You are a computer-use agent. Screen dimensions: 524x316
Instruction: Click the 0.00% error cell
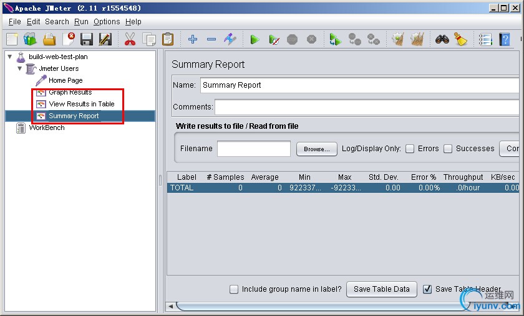point(429,188)
